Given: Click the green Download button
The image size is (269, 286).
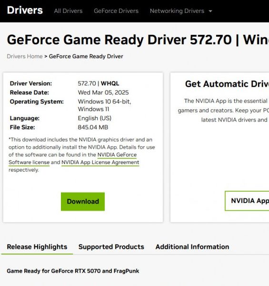Looking at the screenshot, I should click(83, 202).
